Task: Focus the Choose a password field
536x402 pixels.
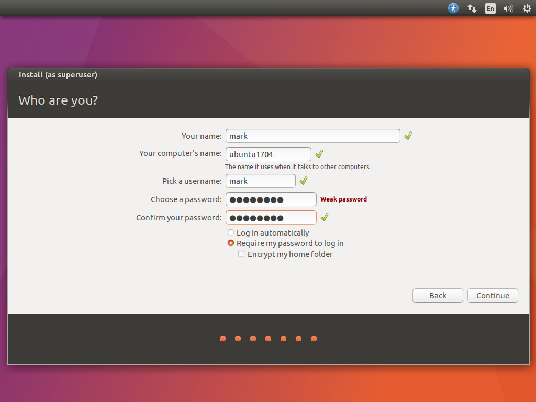Action: [x=271, y=199]
